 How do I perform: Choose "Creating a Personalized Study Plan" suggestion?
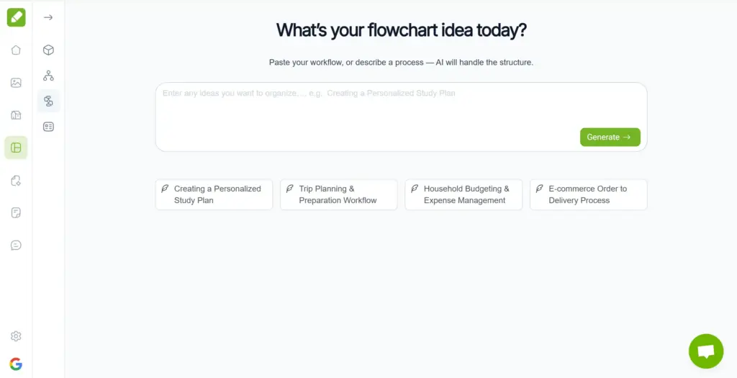pyautogui.click(x=214, y=194)
